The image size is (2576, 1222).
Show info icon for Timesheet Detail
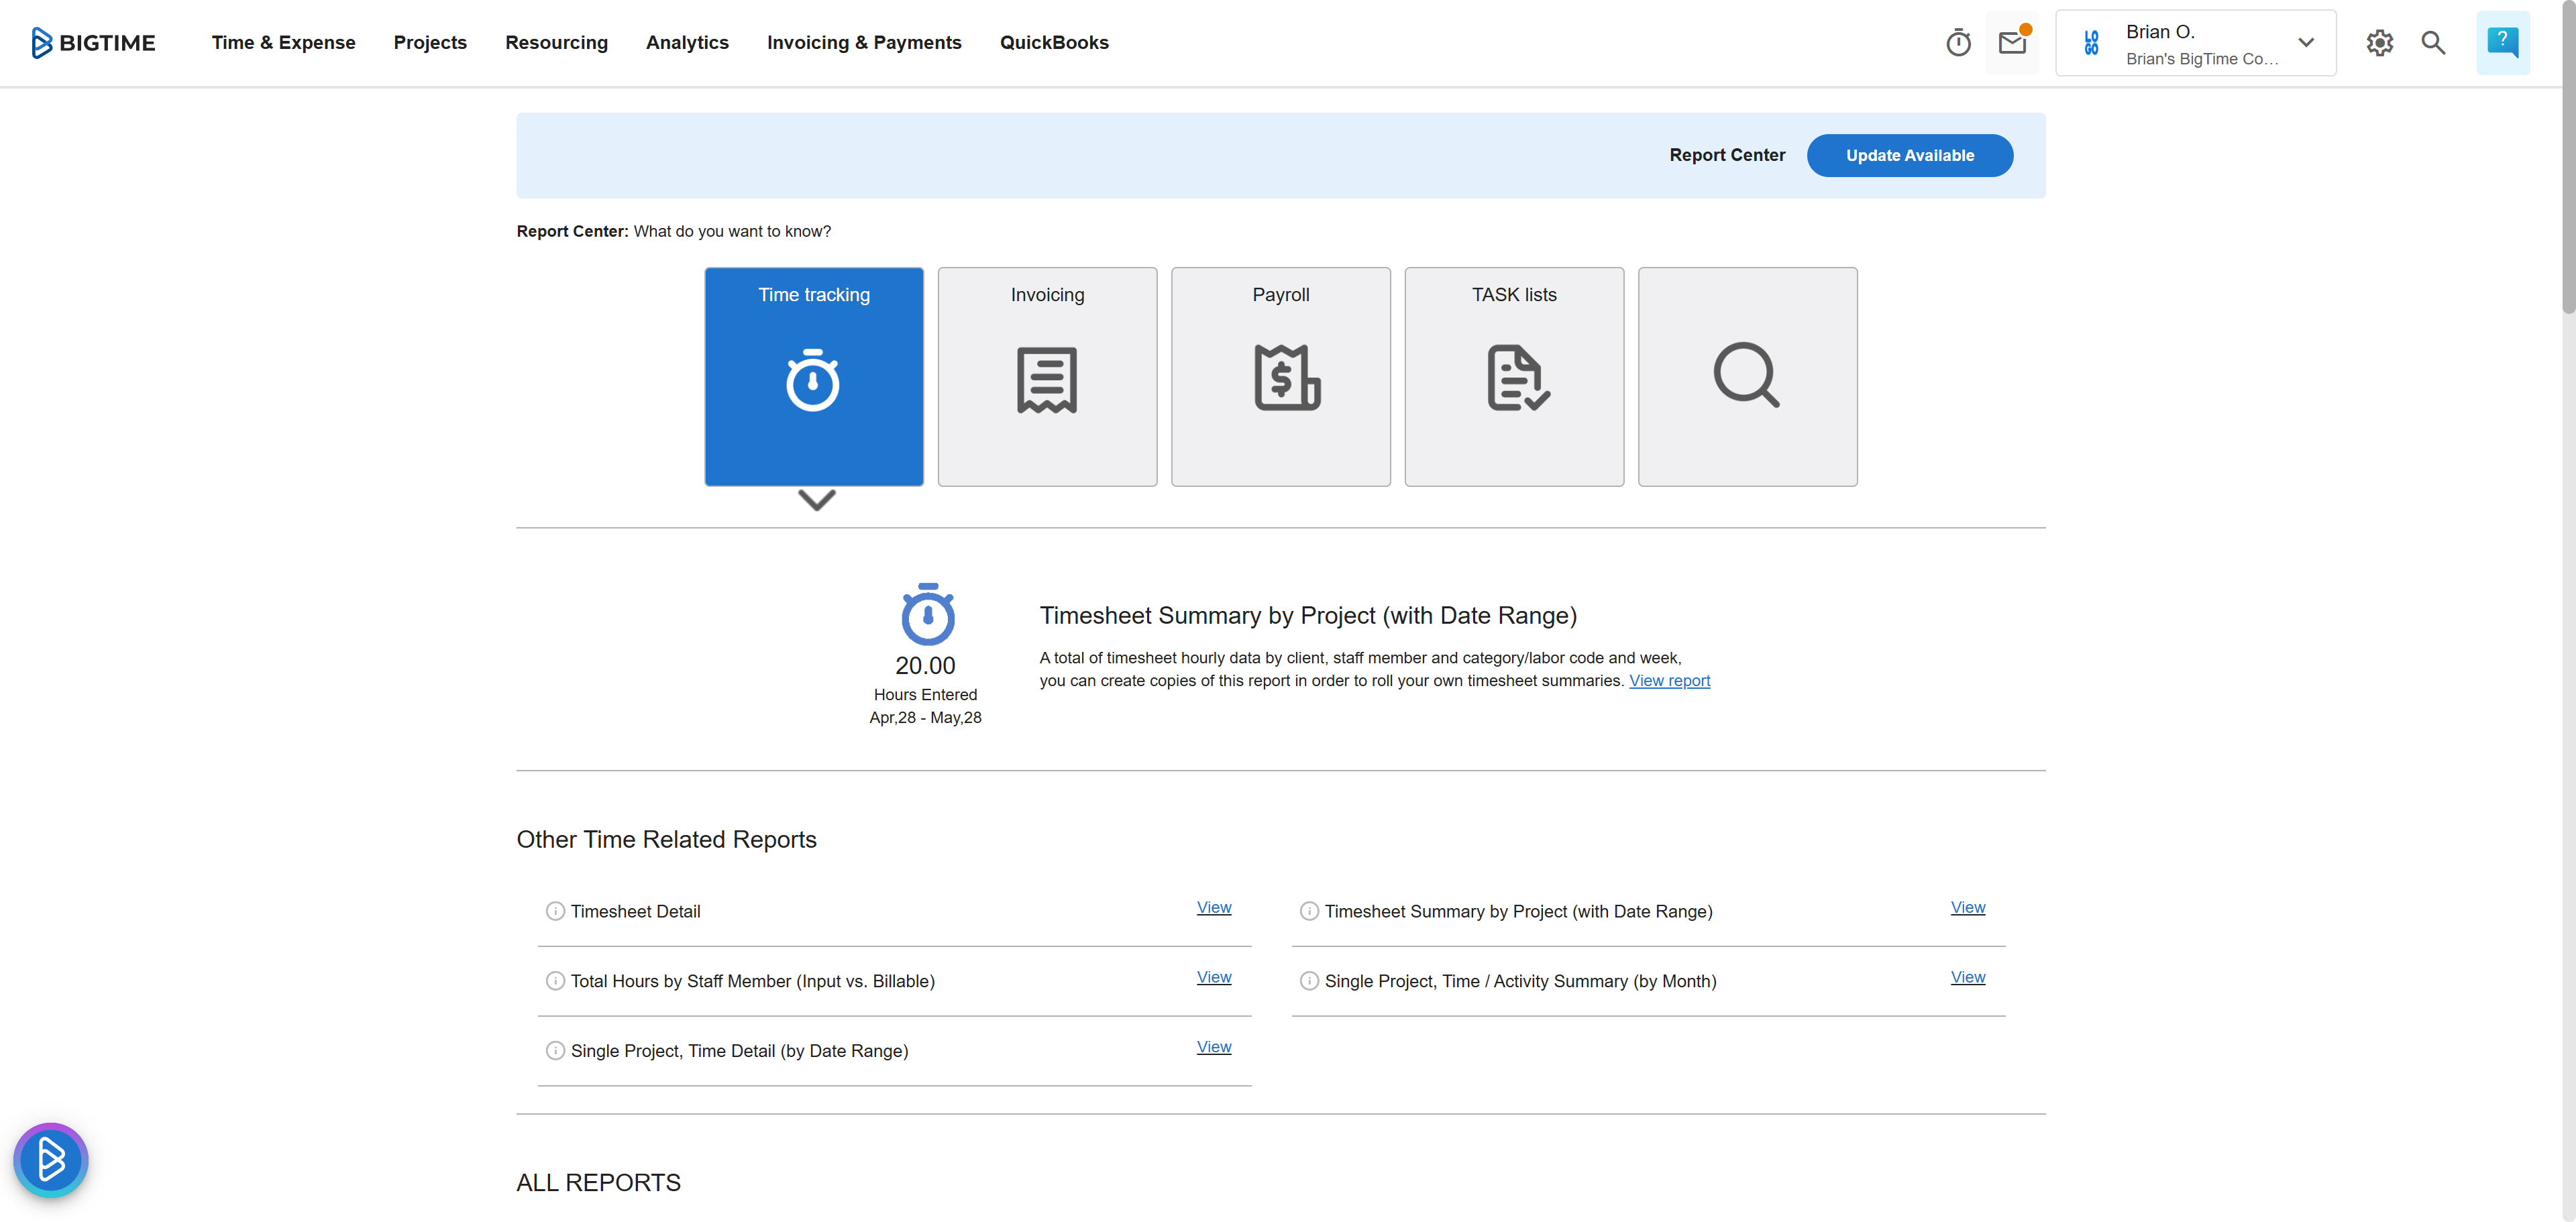tap(555, 911)
